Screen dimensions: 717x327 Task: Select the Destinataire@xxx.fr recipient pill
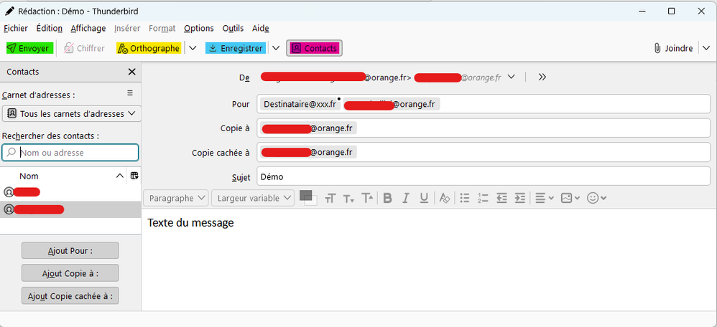[300, 104]
